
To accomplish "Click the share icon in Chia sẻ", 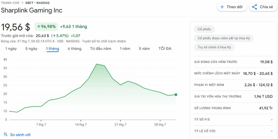I will (x=254, y=7).
